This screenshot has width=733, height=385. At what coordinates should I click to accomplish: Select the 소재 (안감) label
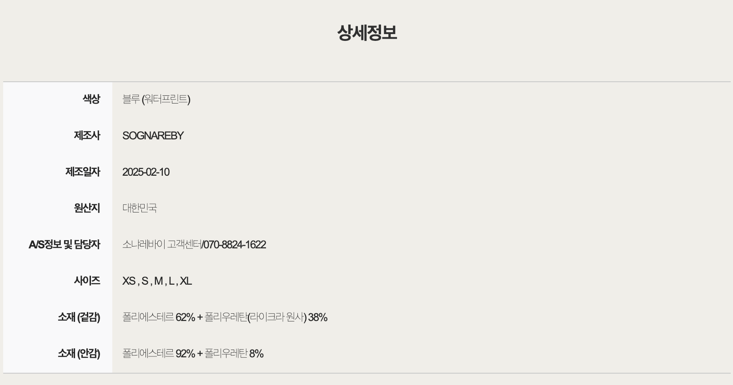click(x=79, y=353)
